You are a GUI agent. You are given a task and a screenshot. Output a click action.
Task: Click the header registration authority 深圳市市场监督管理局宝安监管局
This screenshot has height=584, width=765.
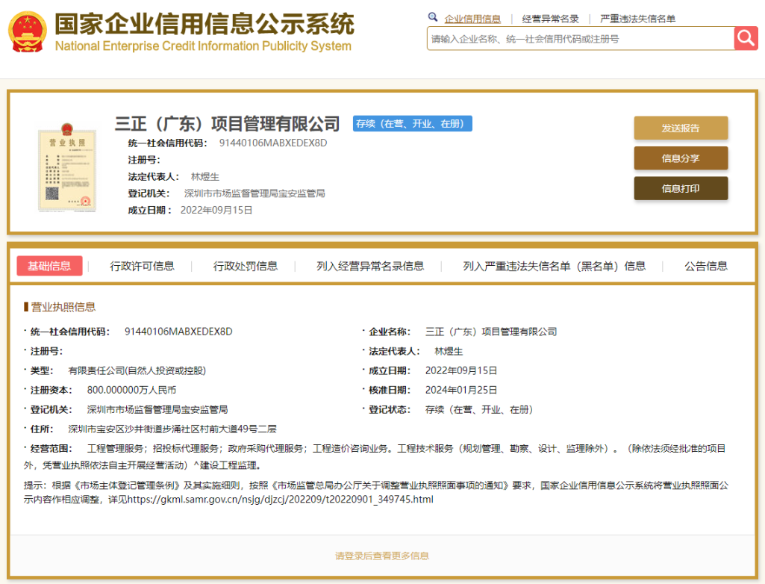click(x=255, y=193)
